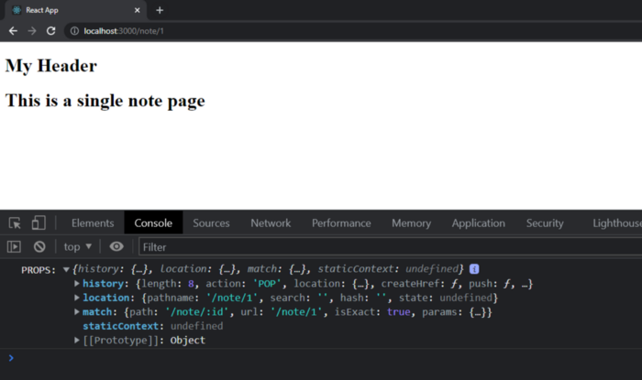This screenshot has width=642, height=380.
Task: Open the Application panel tab
Action: coord(478,223)
